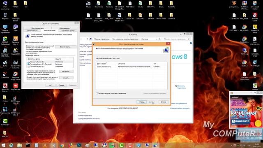Click the refresh icon in the address bar
This screenshot has width=263, height=148.
pos(159,39)
